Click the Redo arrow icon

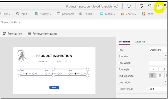pyautogui.click(x=150, y=6)
